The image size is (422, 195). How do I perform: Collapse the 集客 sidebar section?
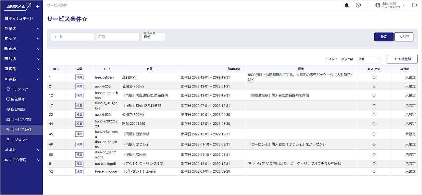coord(21,79)
